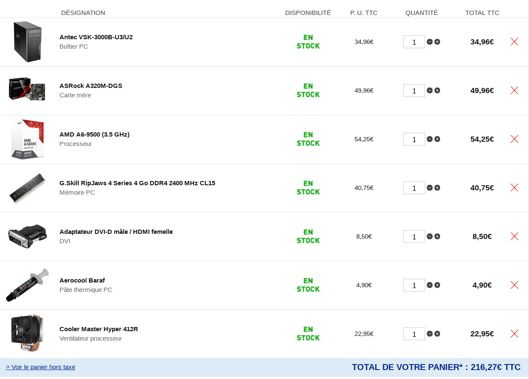The width and height of the screenshot is (529, 379).
Task: Click quantity field for Antec VSK-3000B
Action: coord(414,42)
